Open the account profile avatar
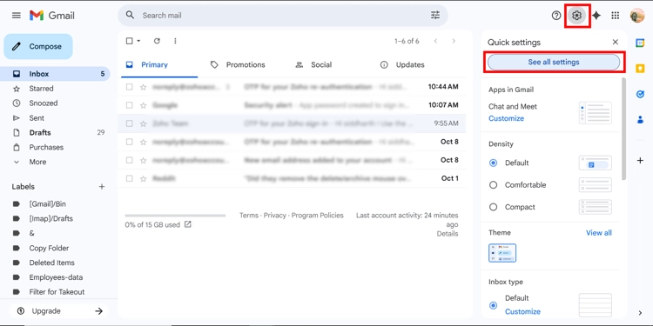 [x=637, y=16]
